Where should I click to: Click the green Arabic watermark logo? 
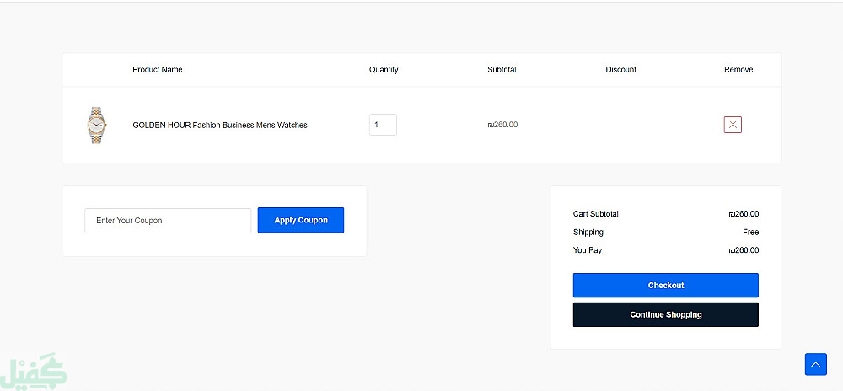click(34, 371)
